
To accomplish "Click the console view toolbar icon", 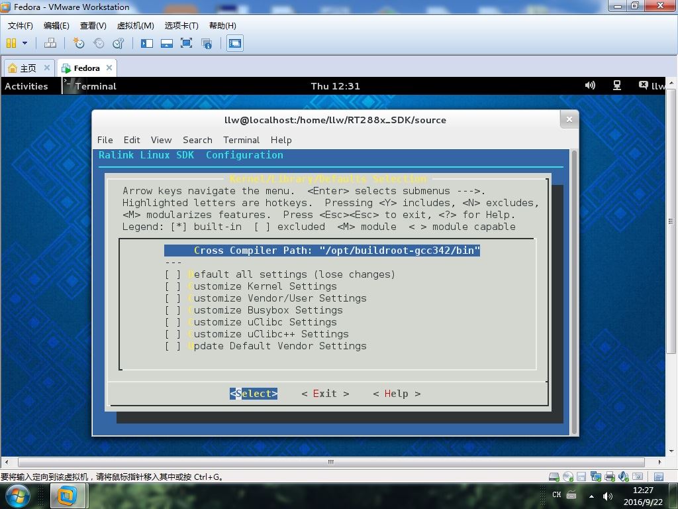I will (235, 43).
